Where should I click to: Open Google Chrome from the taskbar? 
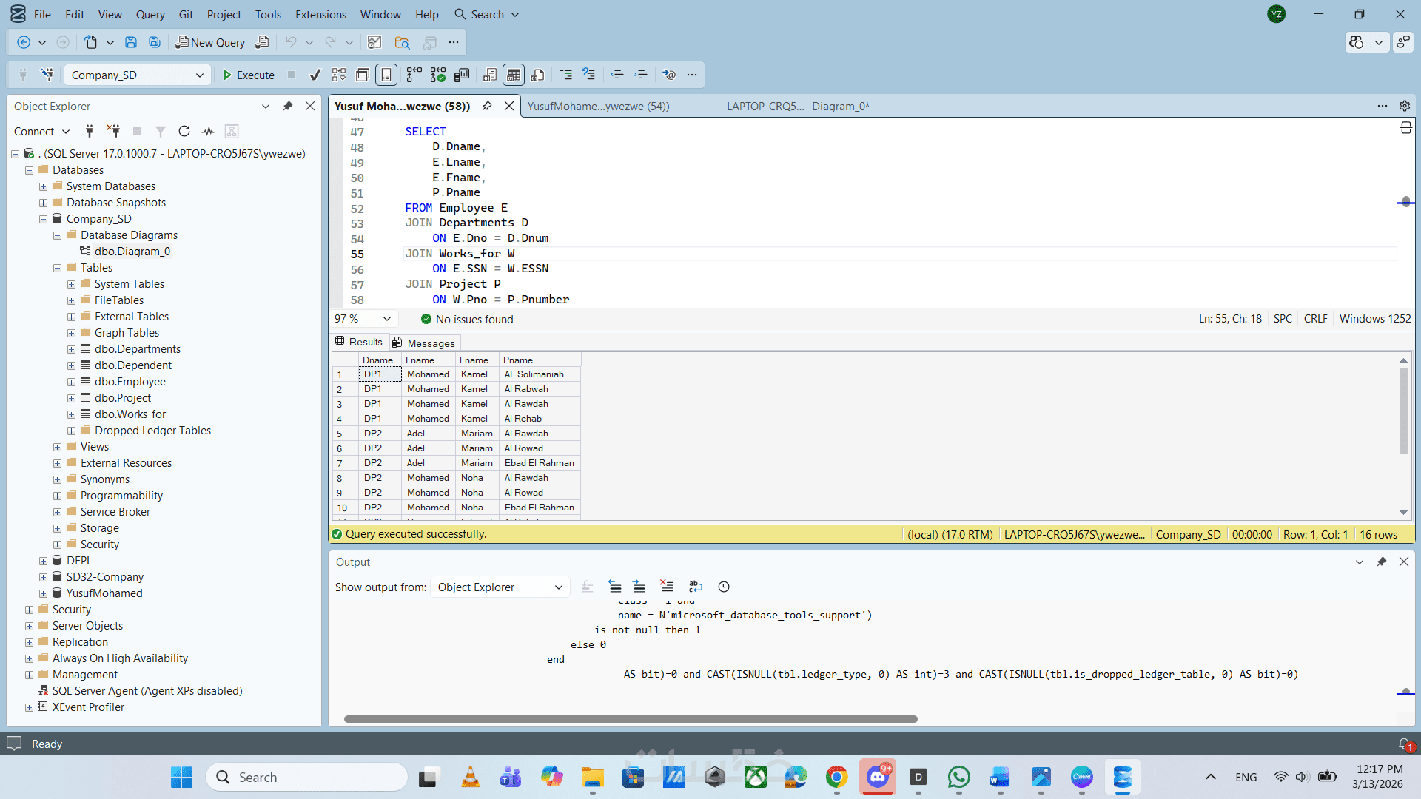pyautogui.click(x=837, y=777)
